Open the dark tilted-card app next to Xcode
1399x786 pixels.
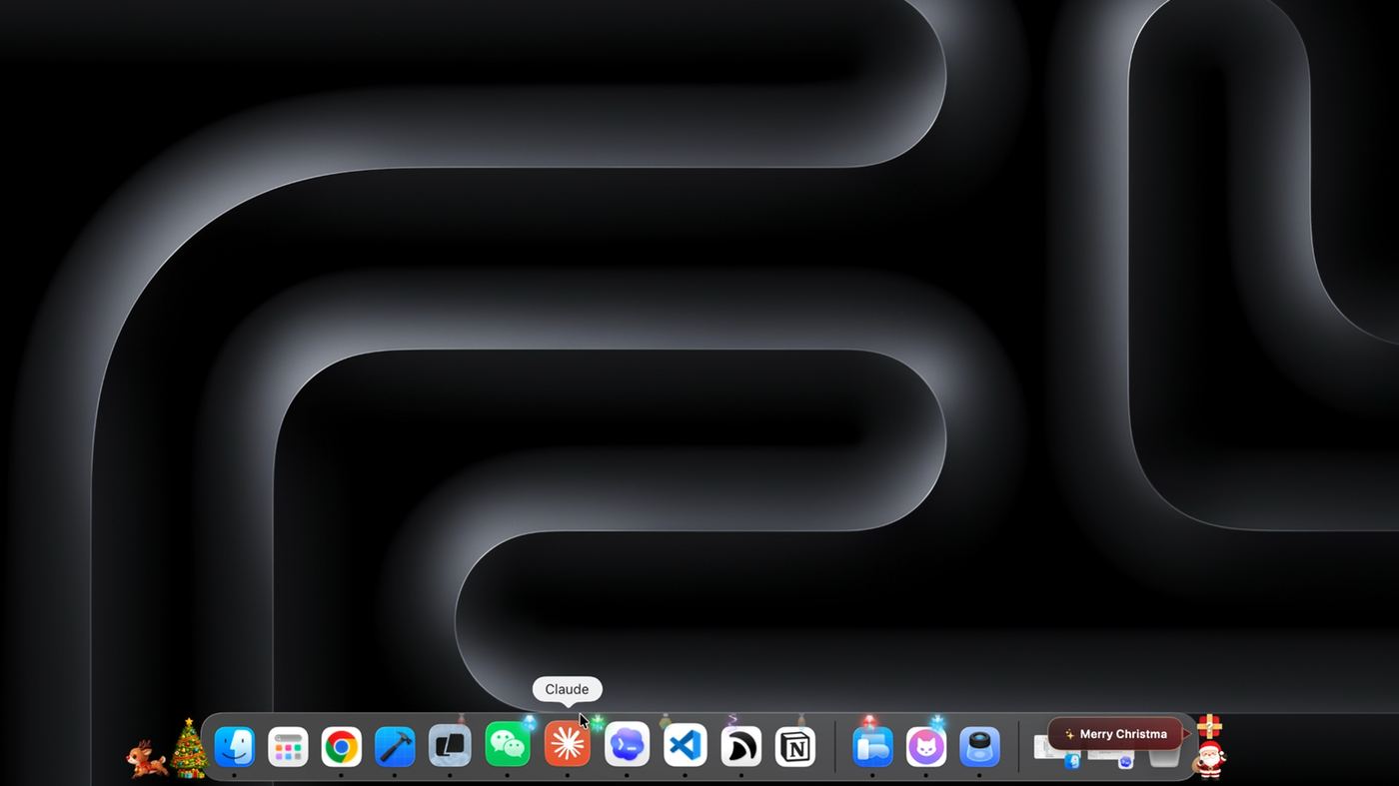(x=450, y=747)
